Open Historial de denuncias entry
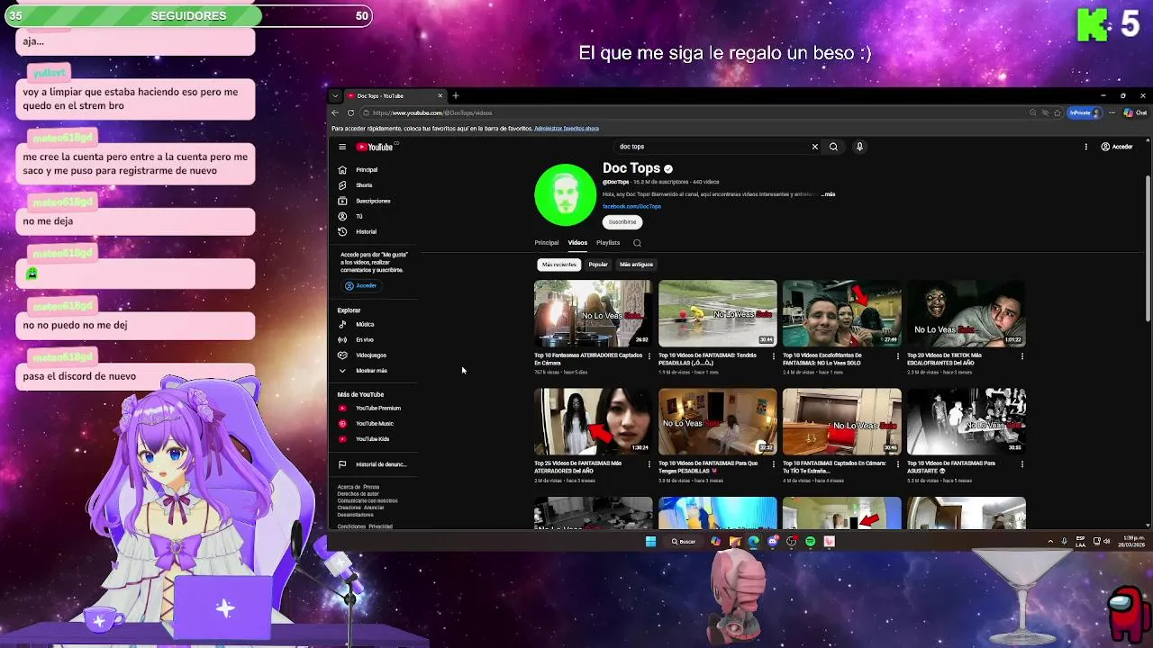 [380, 464]
